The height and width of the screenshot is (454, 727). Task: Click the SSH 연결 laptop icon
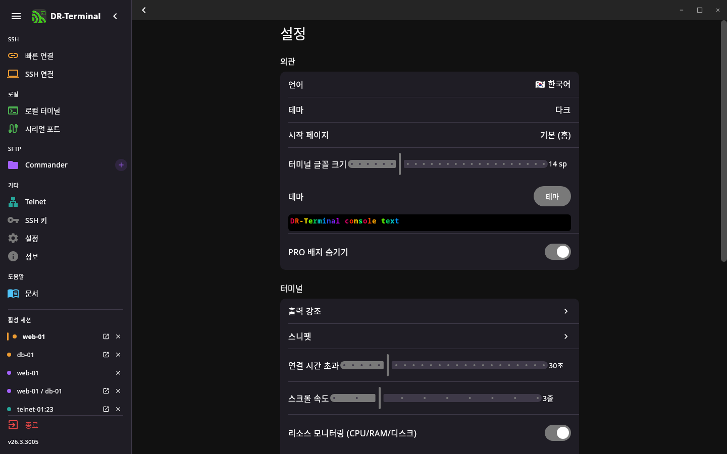pos(13,74)
